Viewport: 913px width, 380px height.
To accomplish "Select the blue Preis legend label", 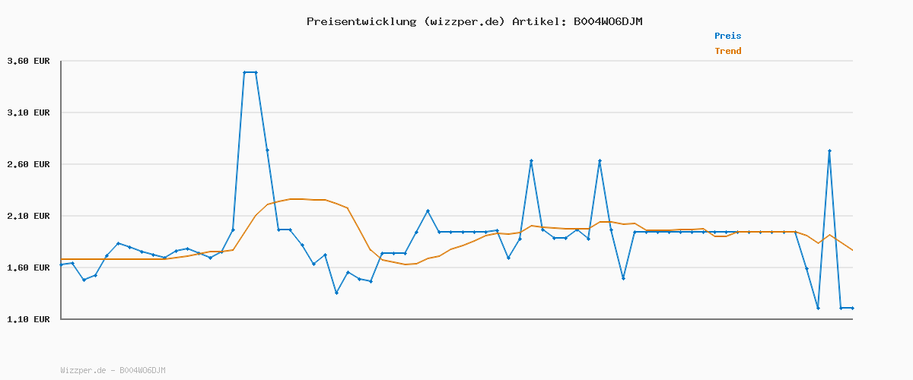I will pyautogui.click(x=728, y=36).
